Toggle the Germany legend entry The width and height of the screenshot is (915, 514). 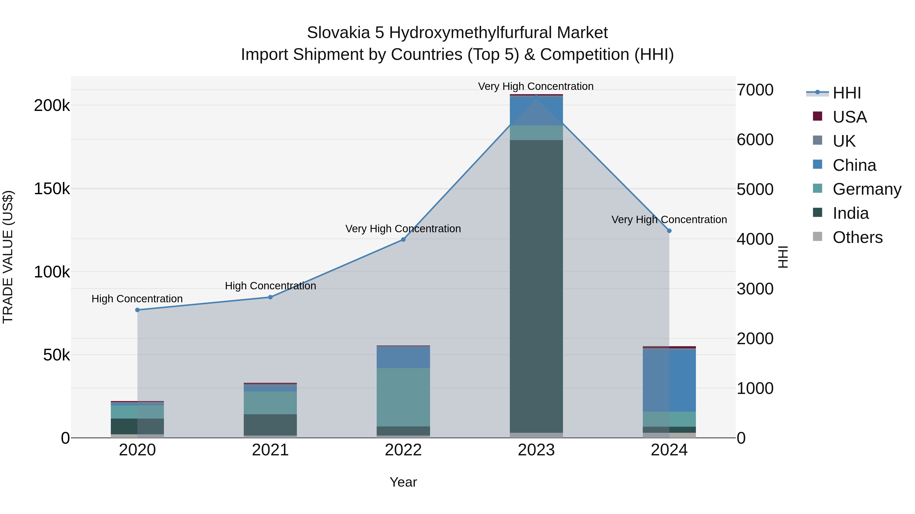click(857, 189)
